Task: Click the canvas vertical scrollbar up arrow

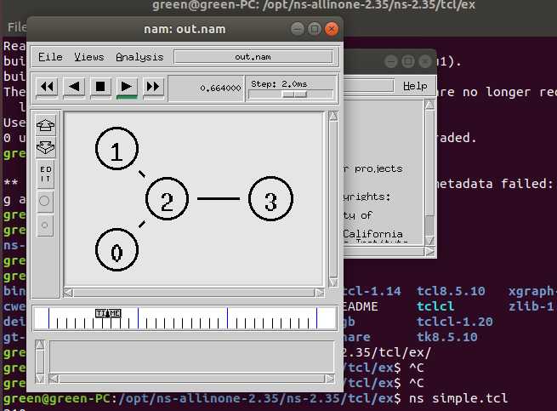Action: (333, 116)
